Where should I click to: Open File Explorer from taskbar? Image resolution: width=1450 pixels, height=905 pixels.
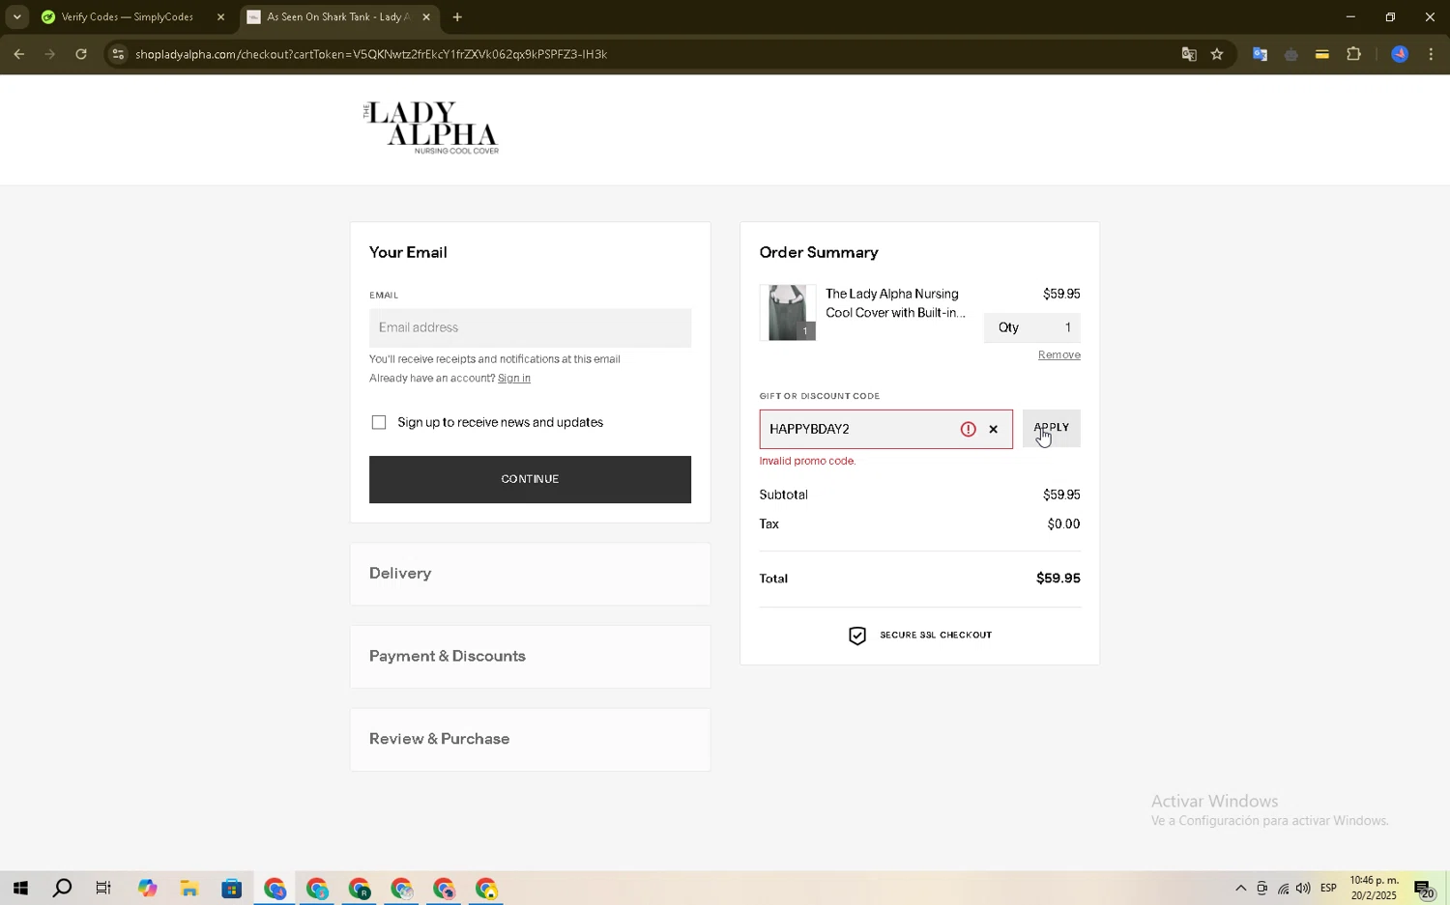pos(189,889)
